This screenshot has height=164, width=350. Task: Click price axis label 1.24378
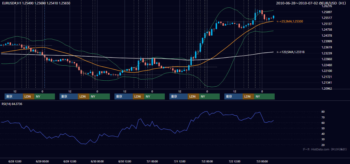click(327, 36)
